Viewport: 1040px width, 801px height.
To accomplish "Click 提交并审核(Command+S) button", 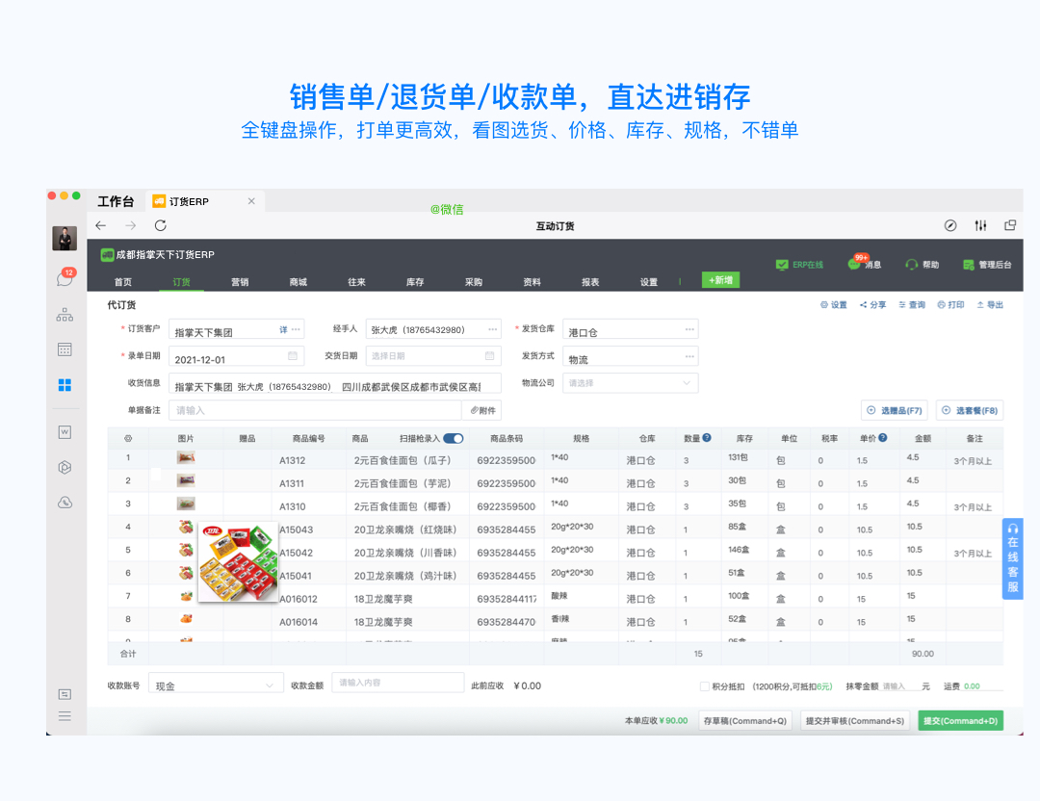I will (x=855, y=721).
